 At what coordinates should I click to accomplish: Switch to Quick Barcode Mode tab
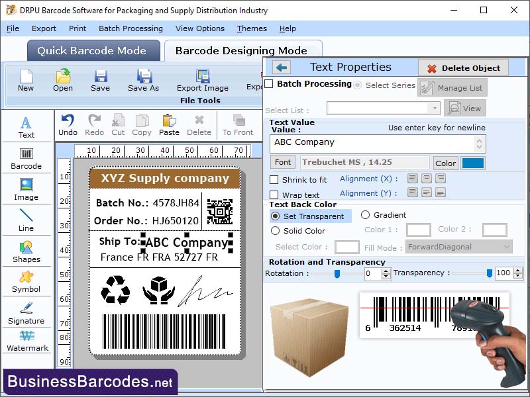pyautogui.click(x=93, y=51)
